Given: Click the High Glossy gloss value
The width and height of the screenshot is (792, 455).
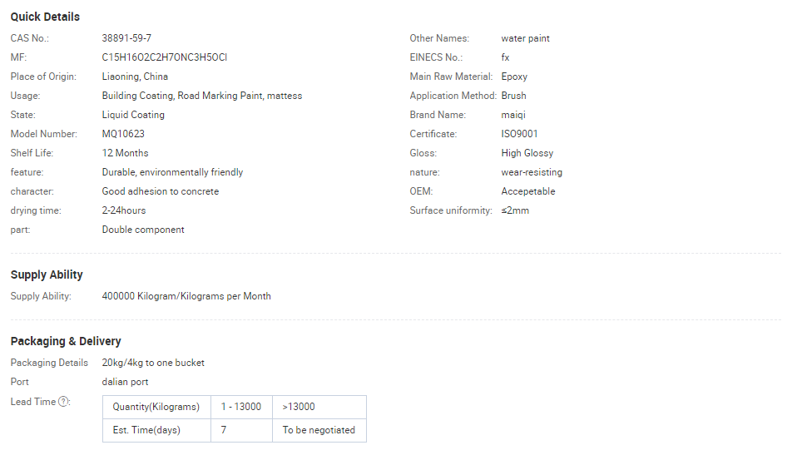Looking at the screenshot, I should tap(527, 153).
